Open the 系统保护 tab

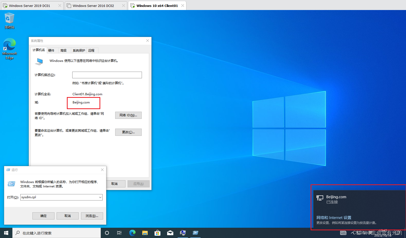pos(79,50)
